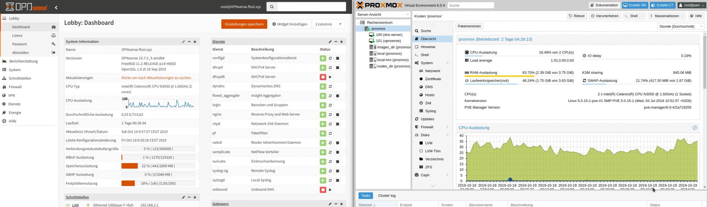Open Paketversionen in Proxmox
Viewport: 708px width, 207px height.
coord(469,26)
